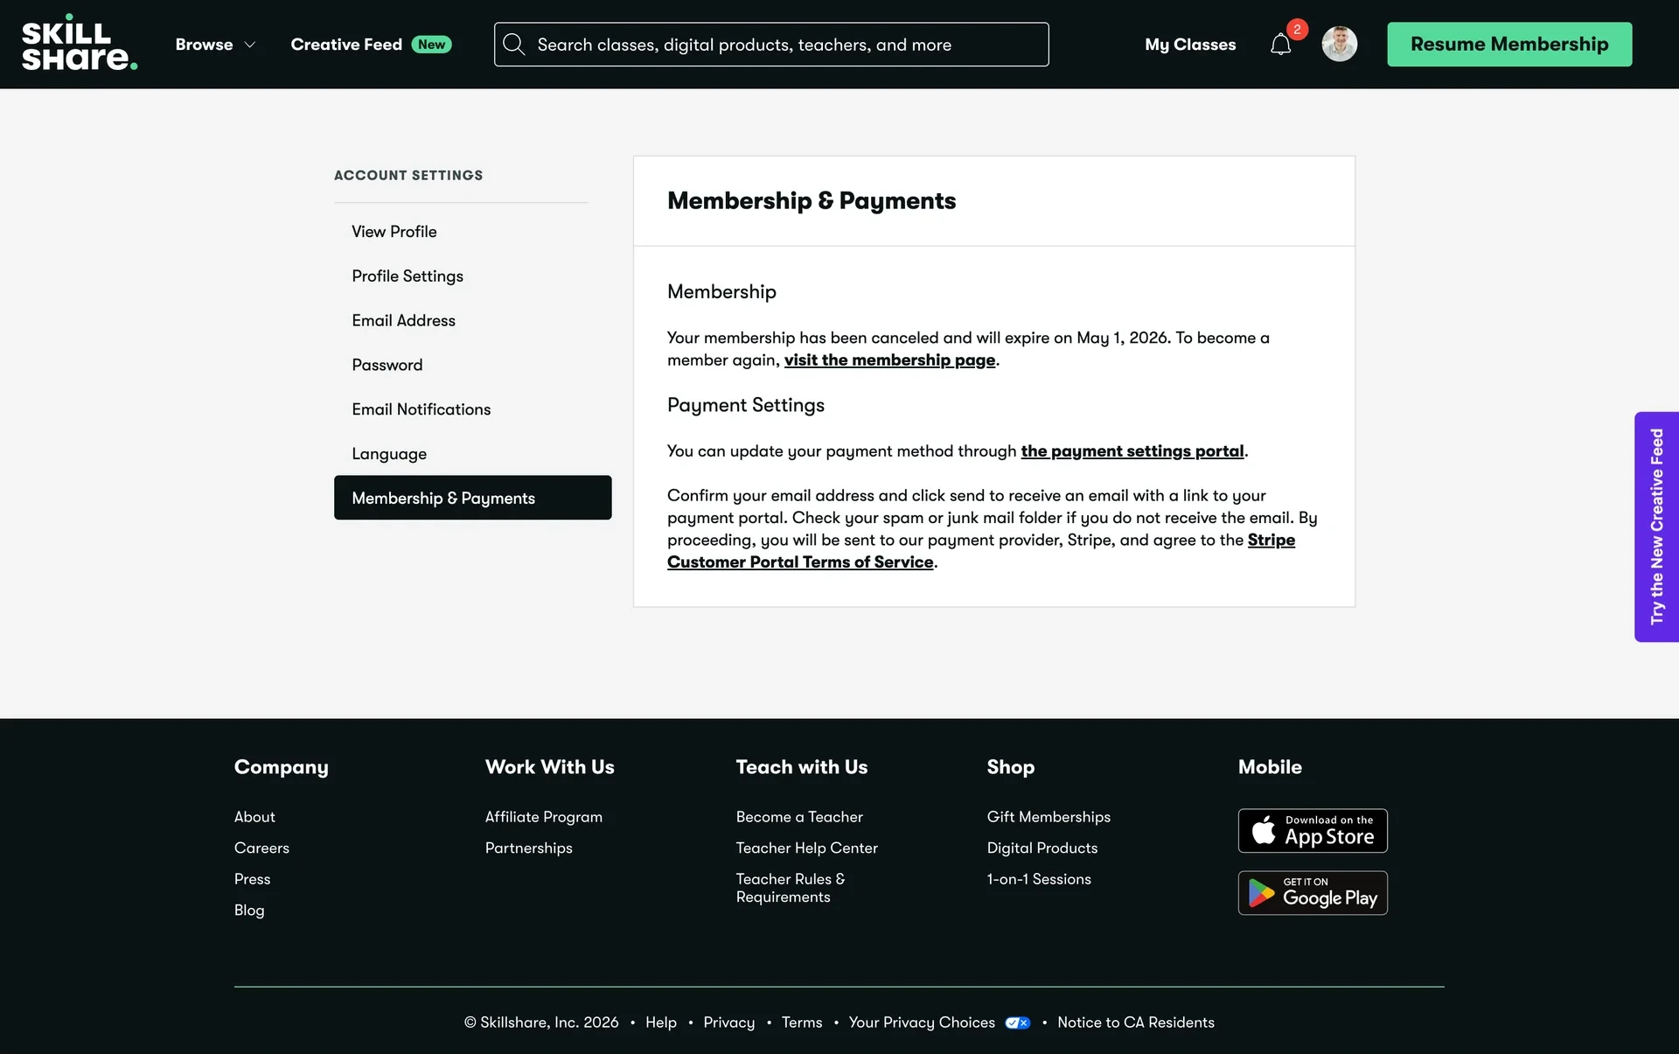Follow visit the membership page link
This screenshot has height=1054, width=1679.
tap(889, 360)
